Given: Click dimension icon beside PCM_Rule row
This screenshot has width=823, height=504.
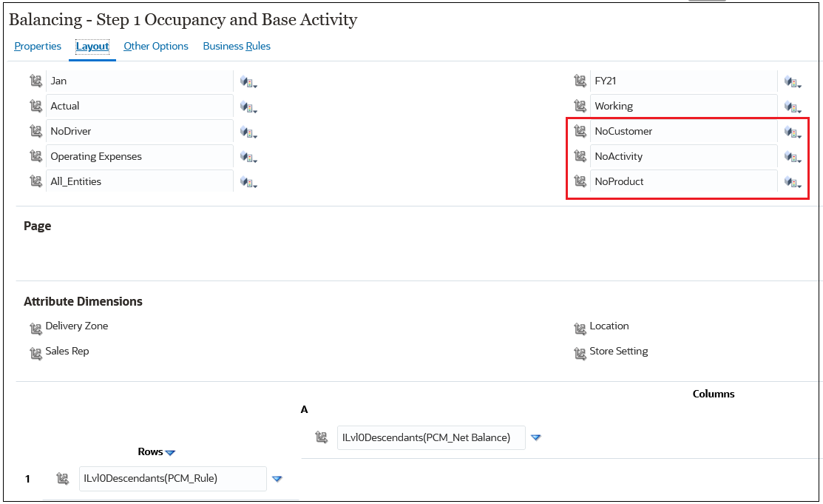Looking at the screenshot, I should [x=62, y=479].
